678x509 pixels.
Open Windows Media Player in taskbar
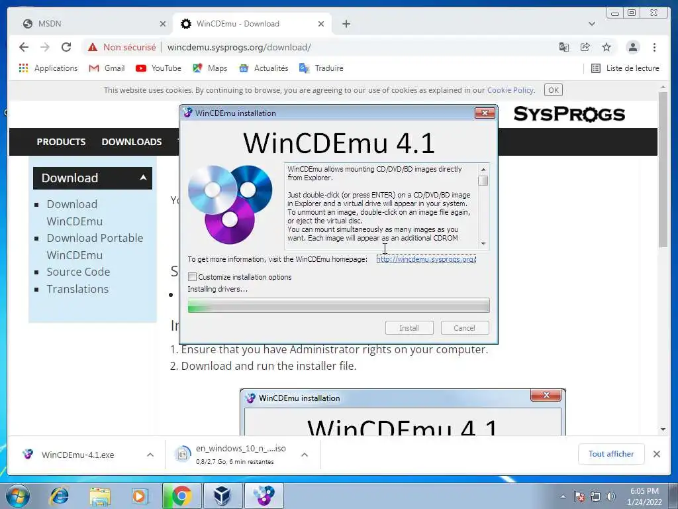click(140, 496)
